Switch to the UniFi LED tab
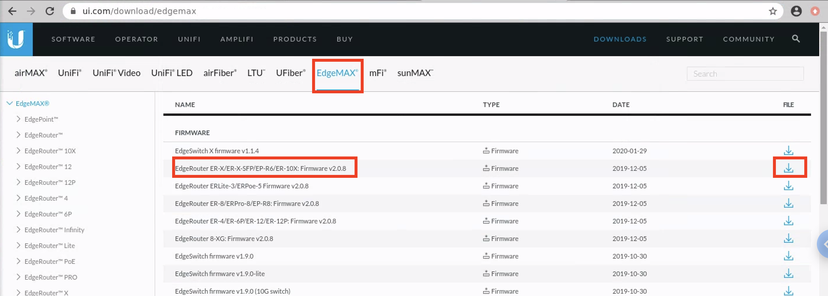 (x=172, y=73)
